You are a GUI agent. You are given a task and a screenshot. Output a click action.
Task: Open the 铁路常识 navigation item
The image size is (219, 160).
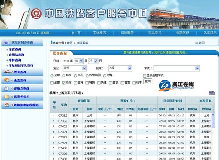click(x=182, y=33)
